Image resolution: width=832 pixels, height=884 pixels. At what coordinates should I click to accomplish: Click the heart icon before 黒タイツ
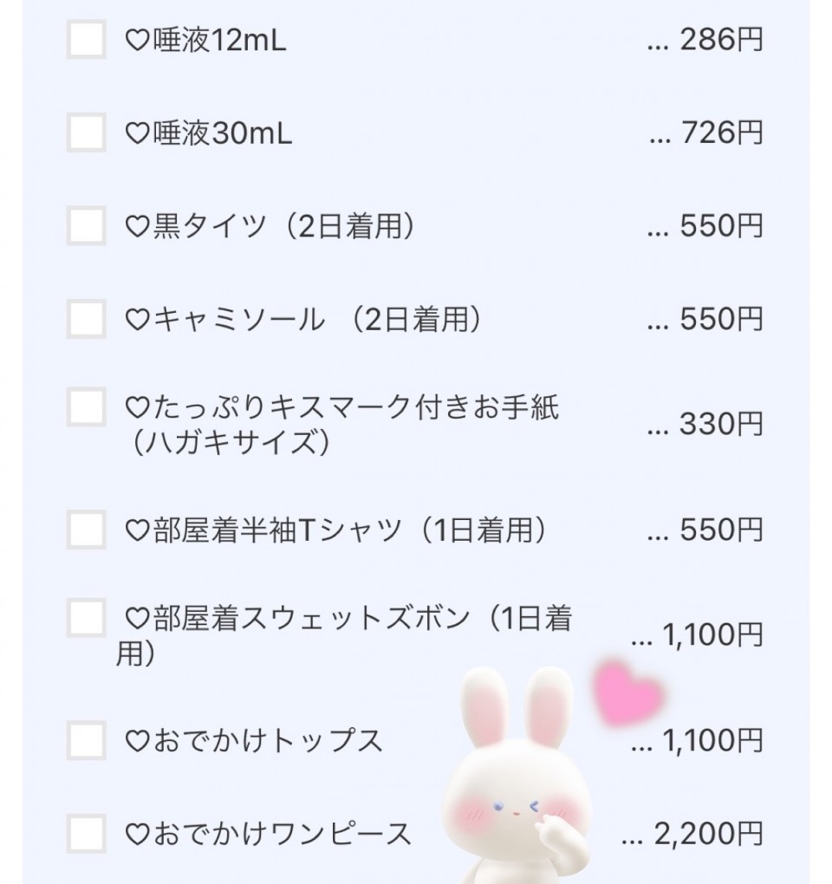[138, 226]
